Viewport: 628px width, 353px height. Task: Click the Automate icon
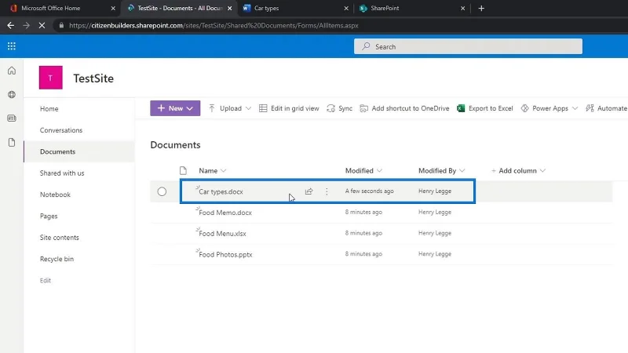590,108
